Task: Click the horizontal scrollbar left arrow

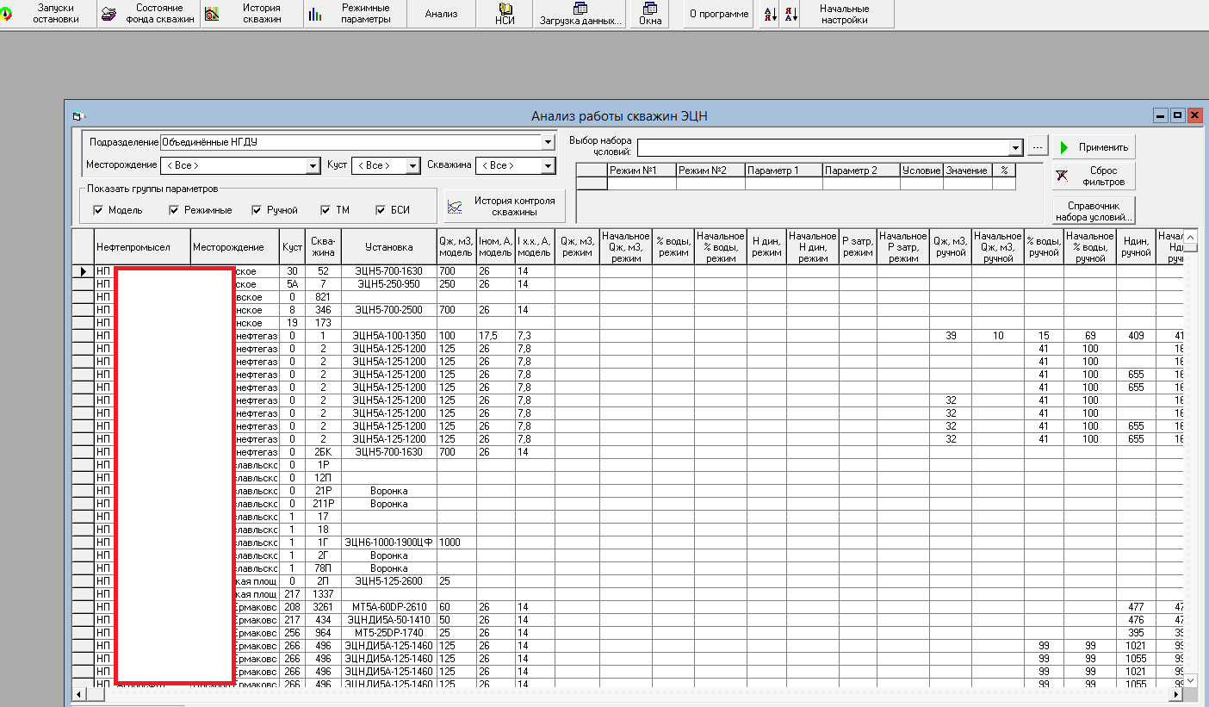Action: coord(77,693)
